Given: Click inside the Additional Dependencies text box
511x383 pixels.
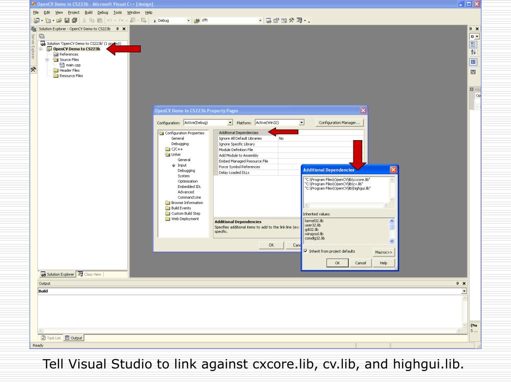Looking at the screenshot, I should [346, 189].
